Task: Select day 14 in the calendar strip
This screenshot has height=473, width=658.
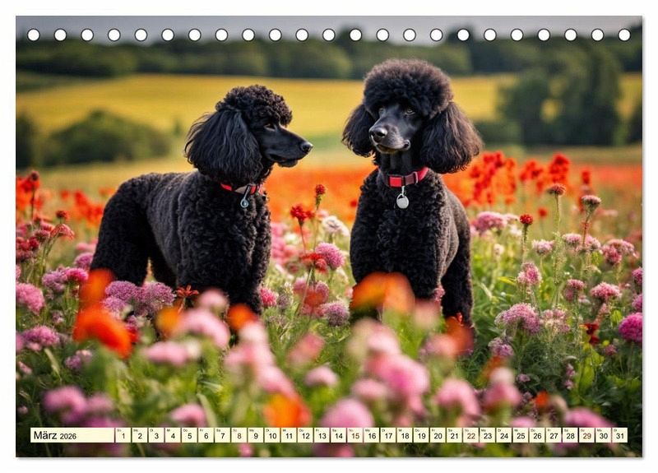Action: coord(339,435)
